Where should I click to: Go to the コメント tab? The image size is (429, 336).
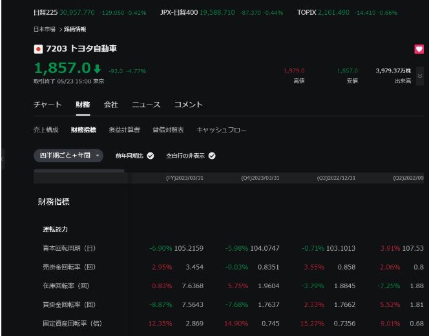click(189, 105)
